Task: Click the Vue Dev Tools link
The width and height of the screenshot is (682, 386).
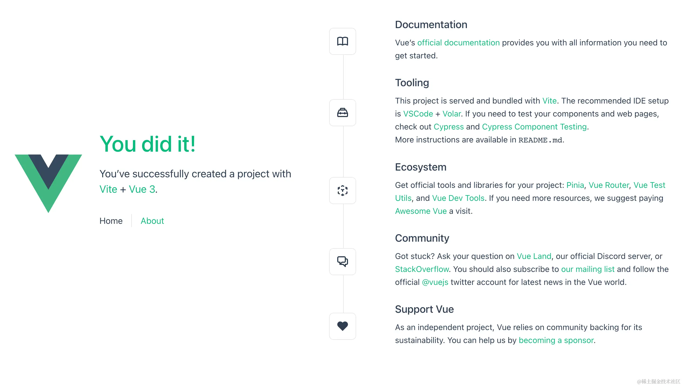Action: (x=458, y=198)
